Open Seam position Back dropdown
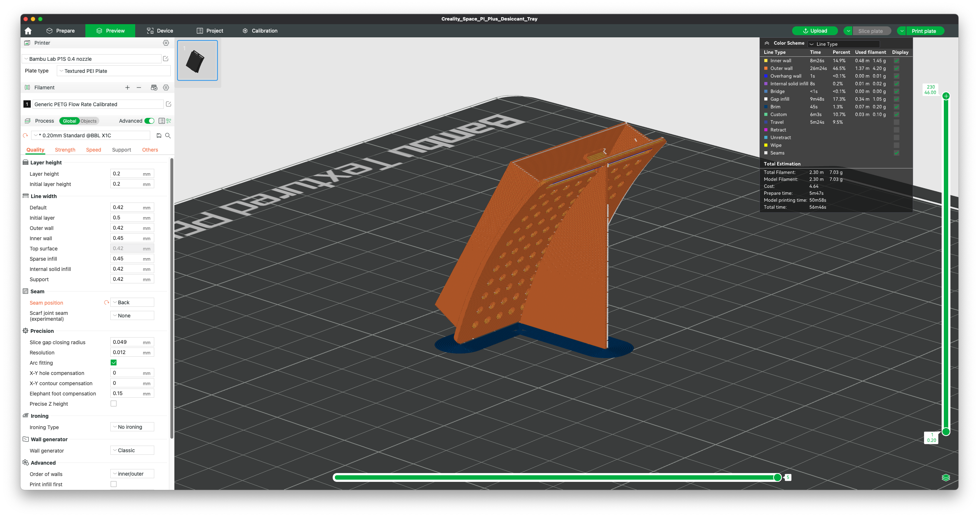The width and height of the screenshot is (979, 517). click(x=132, y=302)
